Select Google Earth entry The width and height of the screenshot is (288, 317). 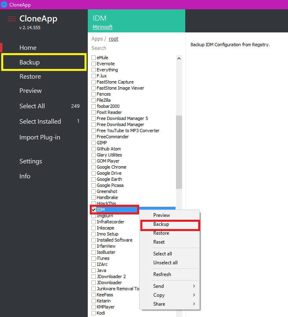pos(109,179)
